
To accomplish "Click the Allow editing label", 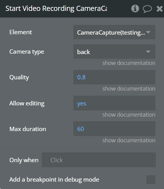I will click(x=27, y=103).
